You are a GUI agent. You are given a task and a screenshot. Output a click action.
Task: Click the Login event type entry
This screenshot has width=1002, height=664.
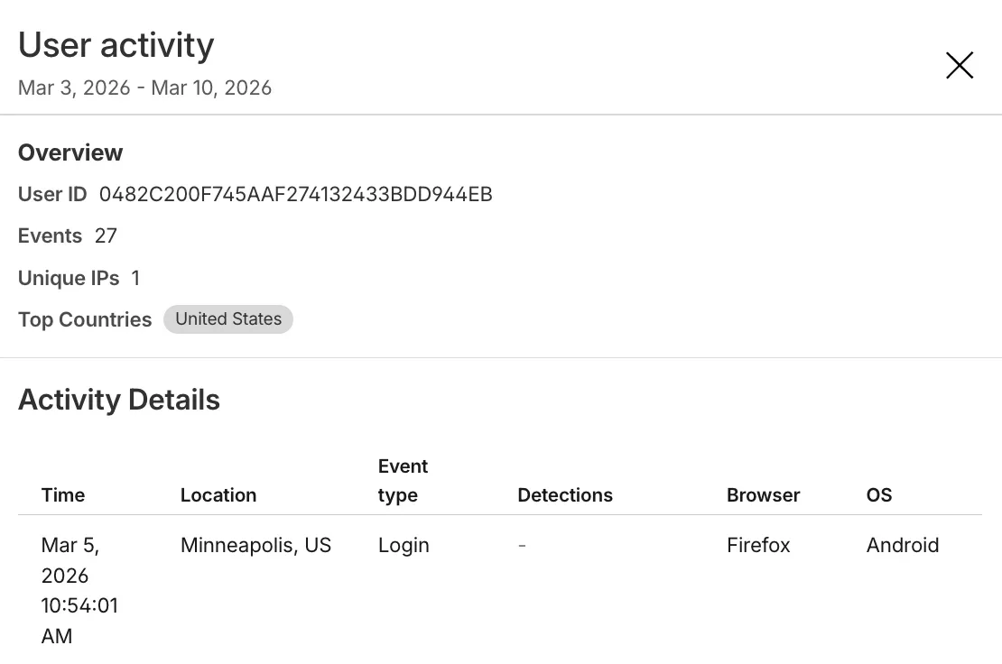[404, 545]
